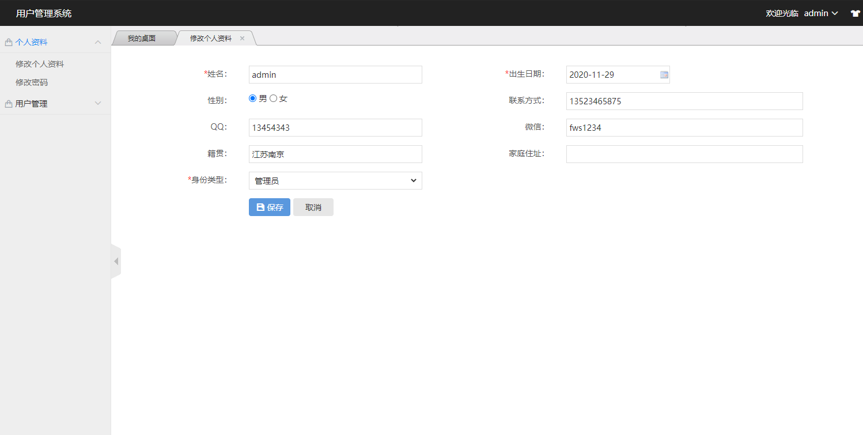Click the 取消 button

313,207
